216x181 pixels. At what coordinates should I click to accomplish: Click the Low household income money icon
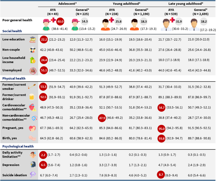(x=33, y=60)
